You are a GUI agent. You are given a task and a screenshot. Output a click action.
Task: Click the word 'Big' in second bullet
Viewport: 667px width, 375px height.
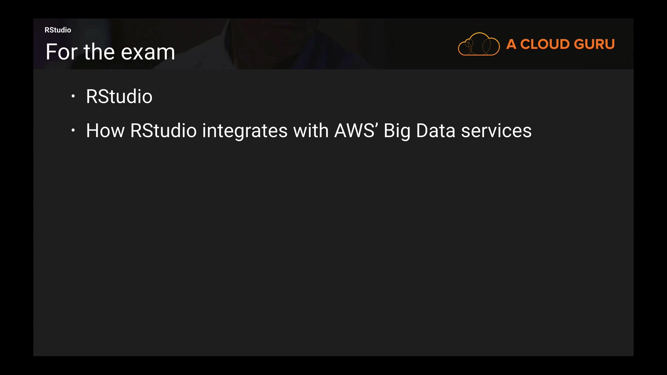coord(397,132)
